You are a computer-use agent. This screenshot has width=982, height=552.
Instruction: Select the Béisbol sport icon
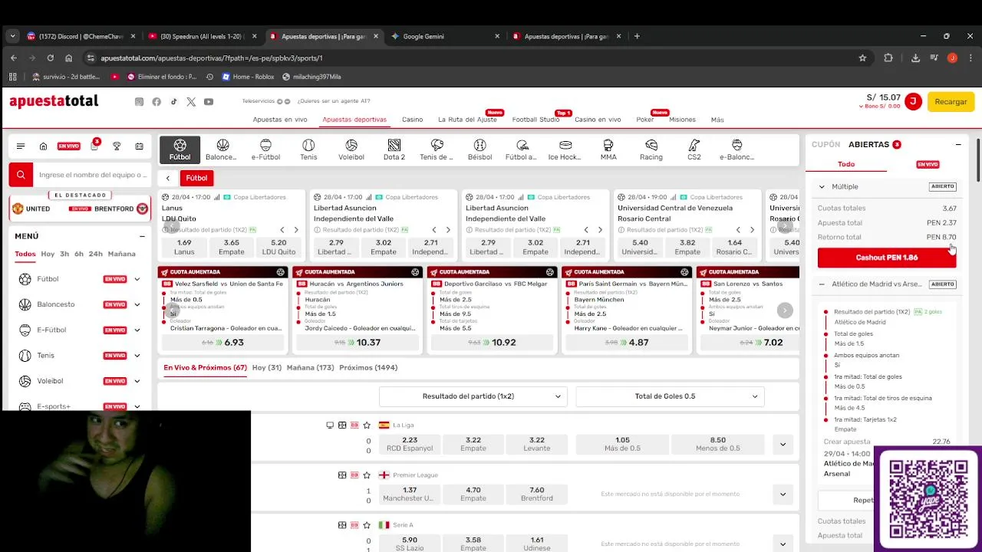click(480, 149)
